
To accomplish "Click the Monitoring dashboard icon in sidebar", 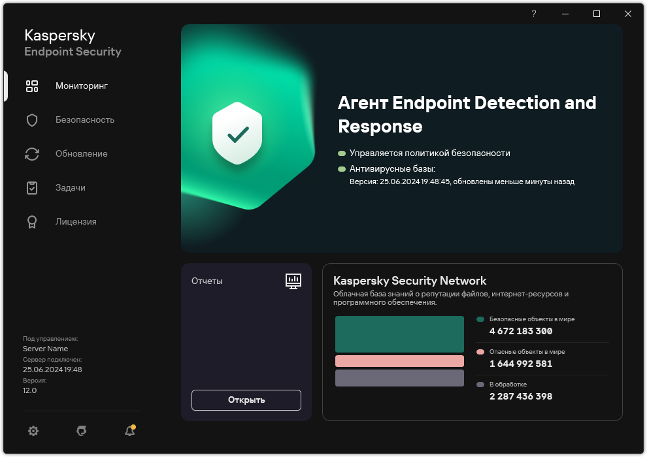I will click(32, 86).
